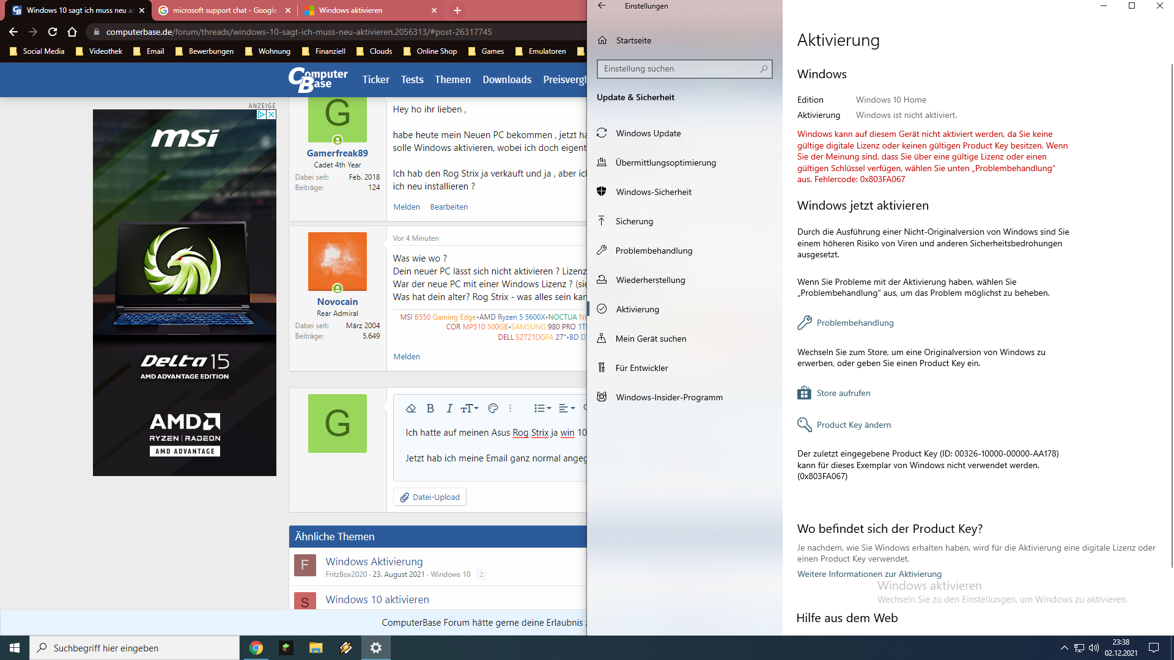This screenshot has height=660, width=1174.
Task: Click the remove formatting eraser icon
Action: coord(411,408)
